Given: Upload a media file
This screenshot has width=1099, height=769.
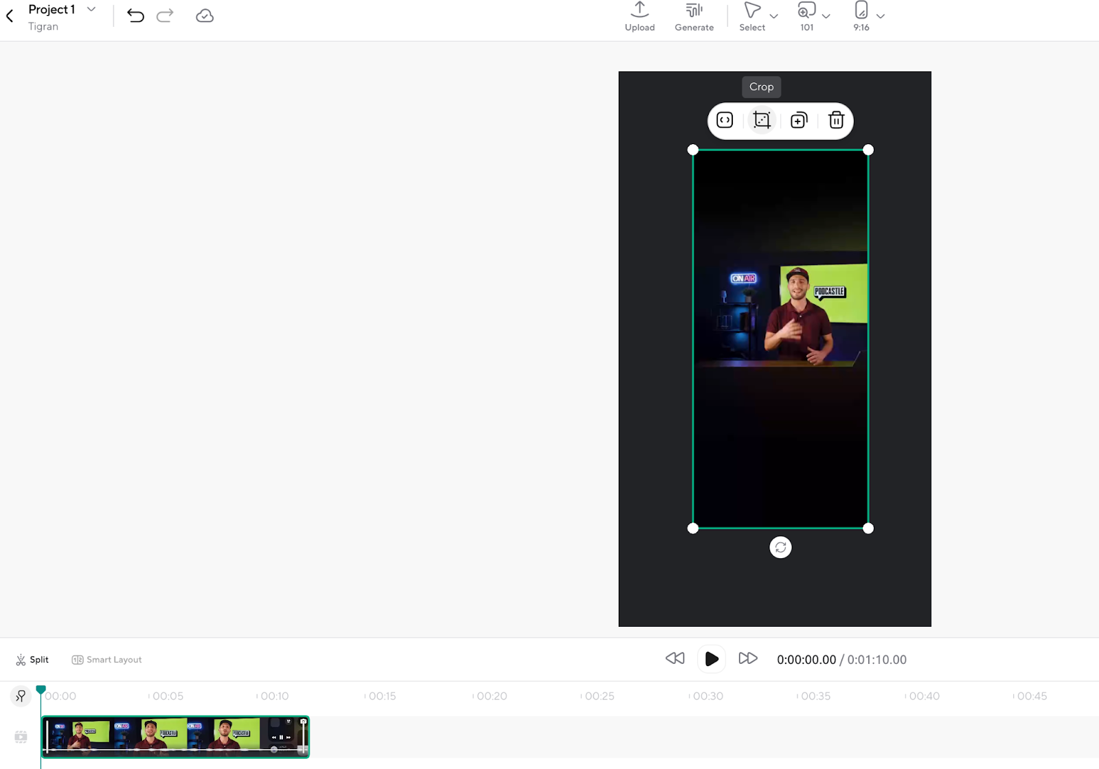Looking at the screenshot, I should (x=639, y=16).
